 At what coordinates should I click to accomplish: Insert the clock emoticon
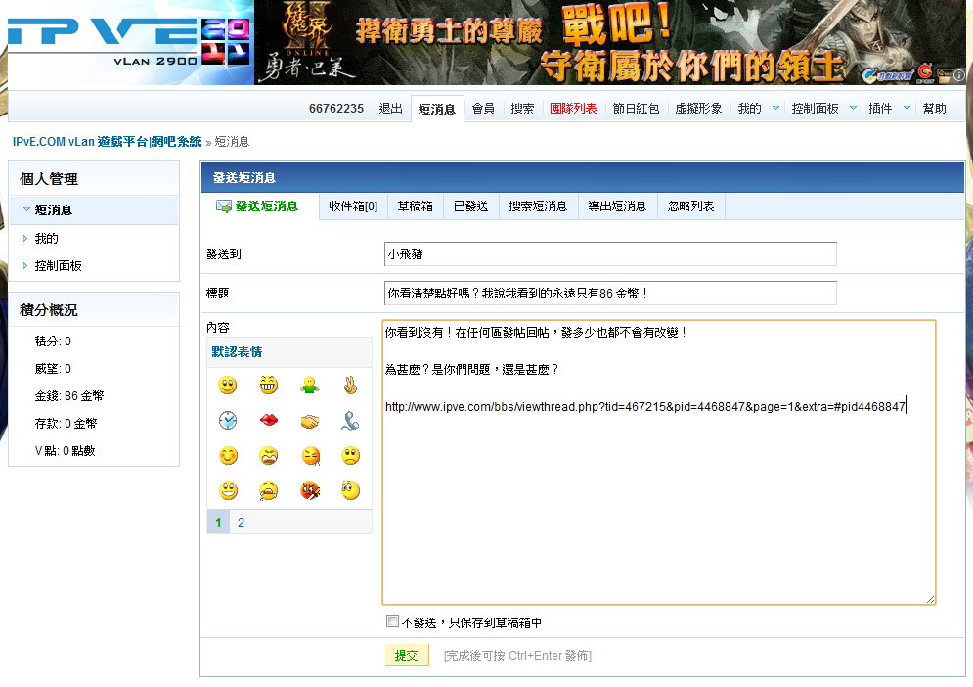point(227,421)
